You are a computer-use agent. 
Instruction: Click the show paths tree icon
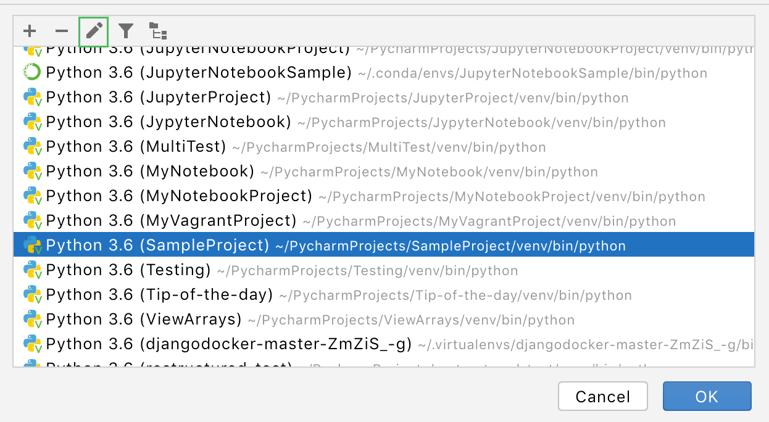(158, 31)
